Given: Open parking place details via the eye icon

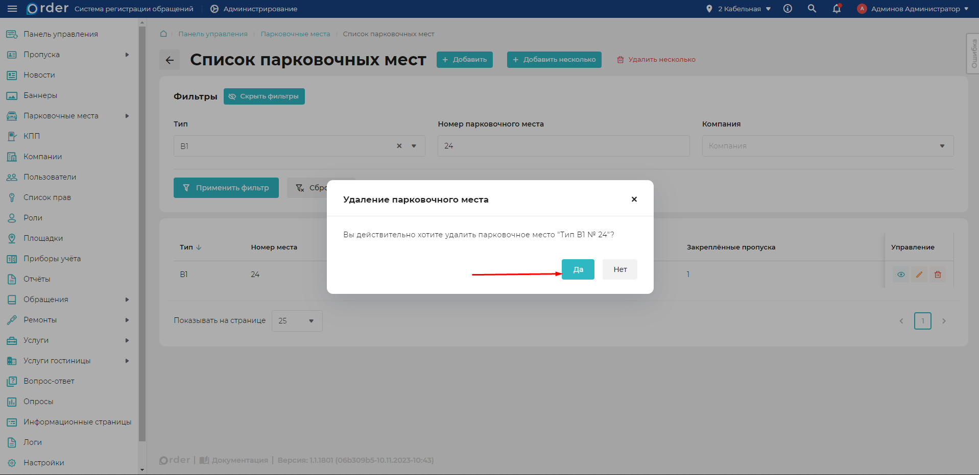Looking at the screenshot, I should (x=900, y=274).
